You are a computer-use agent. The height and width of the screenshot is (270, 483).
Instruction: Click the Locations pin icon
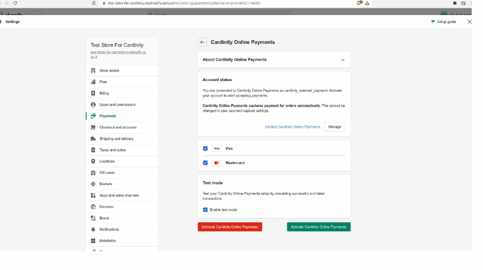(x=93, y=161)
